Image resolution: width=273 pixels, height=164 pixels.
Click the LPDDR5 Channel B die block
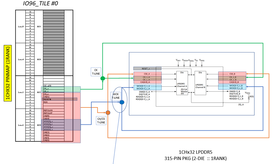200,83
